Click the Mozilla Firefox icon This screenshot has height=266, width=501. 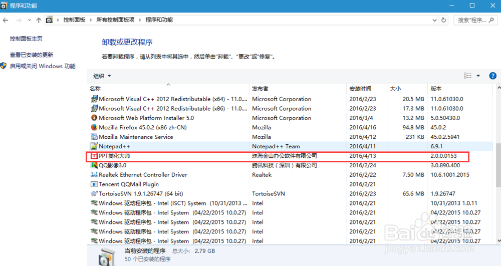(94, 127)
